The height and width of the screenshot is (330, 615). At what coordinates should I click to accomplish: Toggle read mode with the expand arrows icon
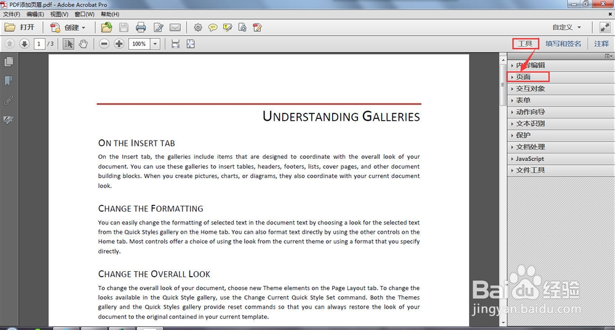point(605,28)
